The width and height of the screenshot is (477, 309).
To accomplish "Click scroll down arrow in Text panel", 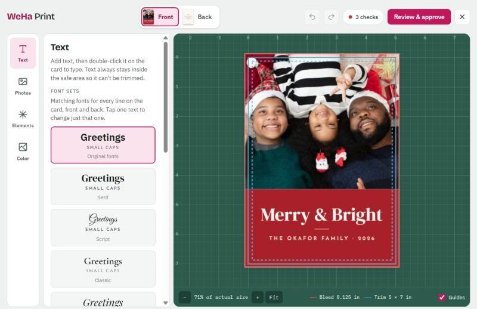I will 166,302.
